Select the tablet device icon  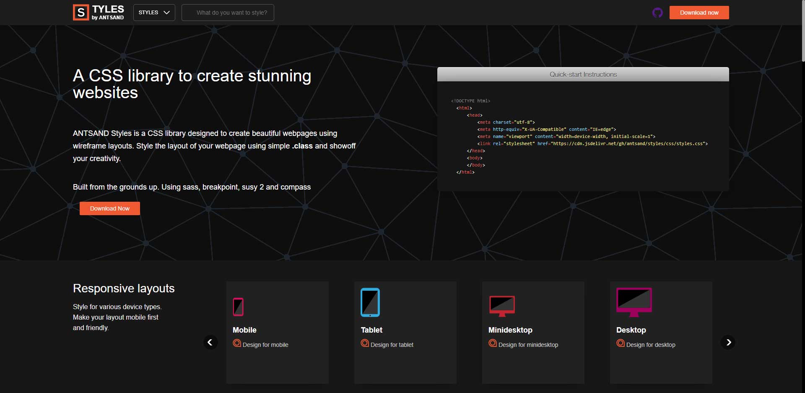tap(370, 302)
